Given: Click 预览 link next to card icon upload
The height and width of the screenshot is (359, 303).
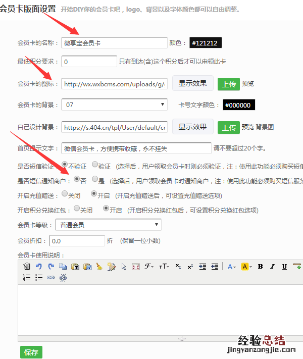Looking at the screenshot, I should pyautogui.click(x=248, y=84).
